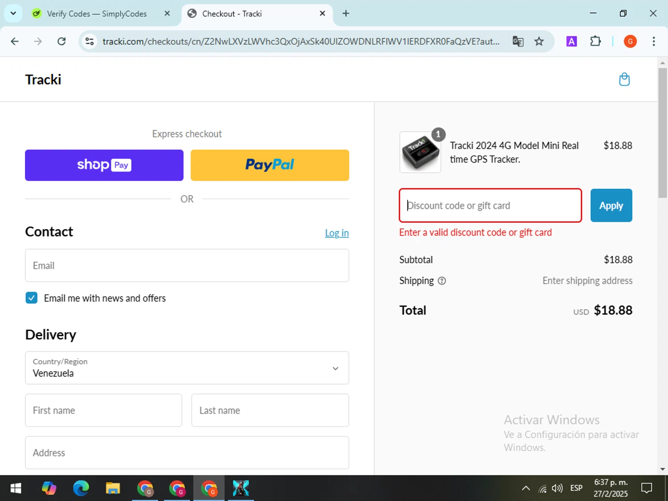Open Microsoft Edge from the taskbar
The height and width of the screenshot is (501, 668).
point(81,489)
